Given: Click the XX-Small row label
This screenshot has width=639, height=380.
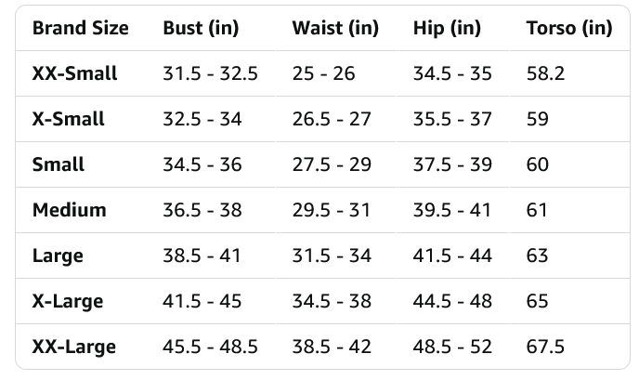Looking at the screenshot, I should [x=75, y=73].
